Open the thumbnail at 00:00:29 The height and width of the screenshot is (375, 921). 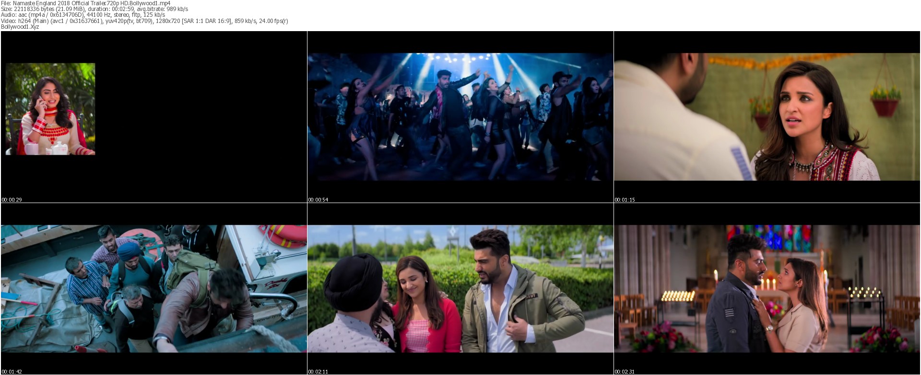click(x=154, y=117)
